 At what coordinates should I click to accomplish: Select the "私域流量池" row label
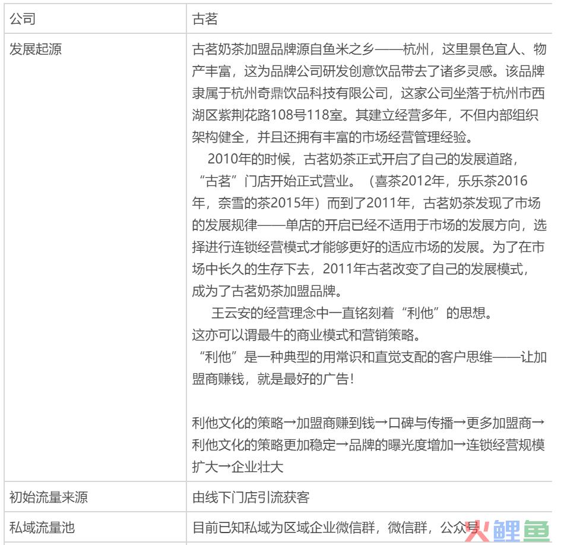(x=42, y=527)
